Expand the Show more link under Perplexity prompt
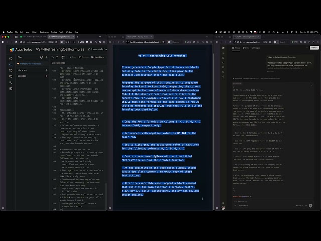Screen dimensions: 321x241 point(271,72)
